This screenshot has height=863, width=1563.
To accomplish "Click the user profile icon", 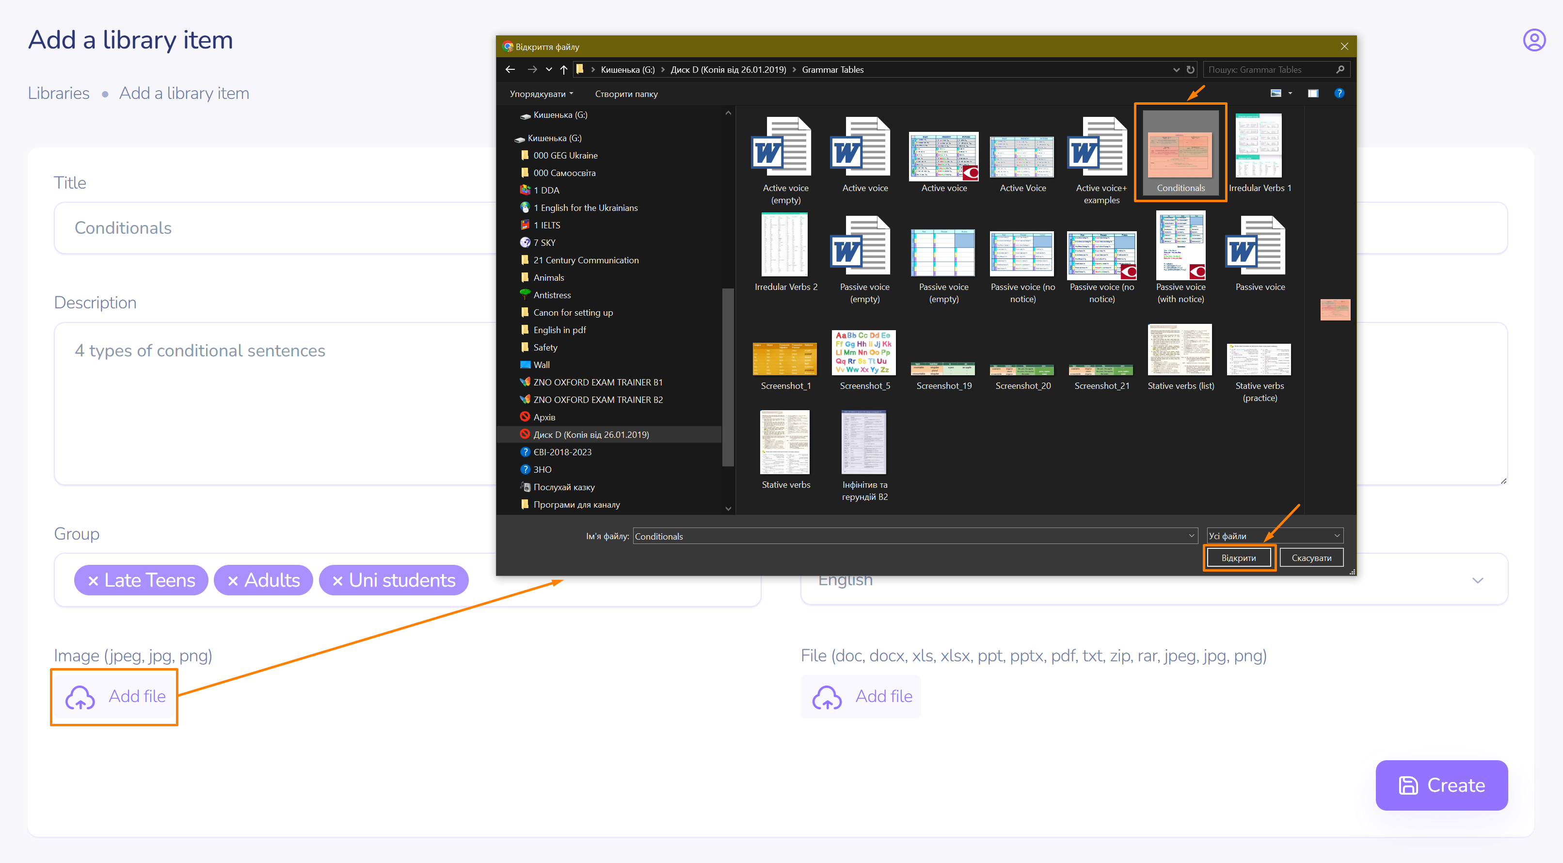I will click(x=1533, y=40).
